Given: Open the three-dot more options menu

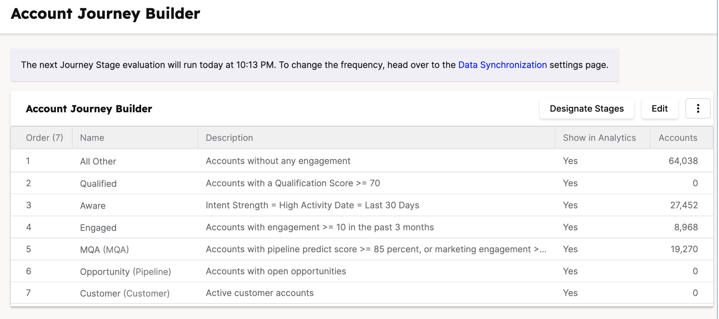Looking at the screenshot, I should pyautogui.click(x=698, y=109).
